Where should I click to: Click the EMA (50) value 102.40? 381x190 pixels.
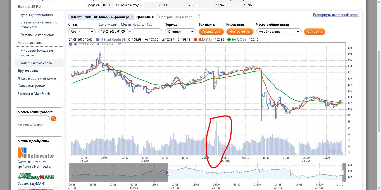(253, 40)
